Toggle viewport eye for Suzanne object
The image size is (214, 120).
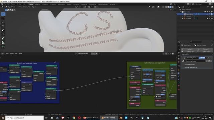[210, 19]
